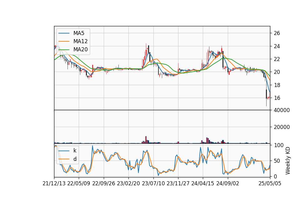Click the 24/09/02 date tick label
Viewport: 300px width, 216px height.
[x=228, y=183]
